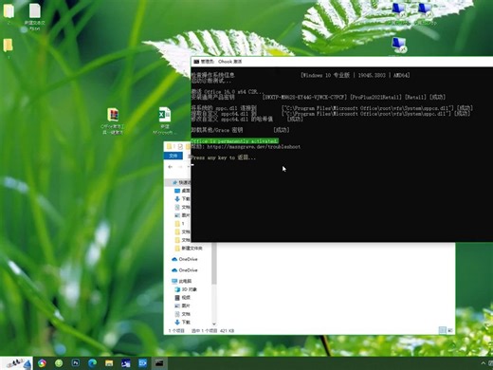Click the forward arrow in File Explorer

click(x=180, y=167)
